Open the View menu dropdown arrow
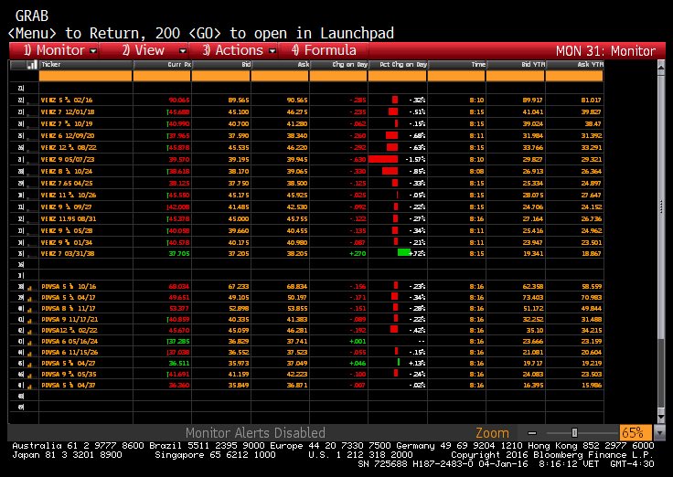673x477 pixels. (x=182, y=51)
